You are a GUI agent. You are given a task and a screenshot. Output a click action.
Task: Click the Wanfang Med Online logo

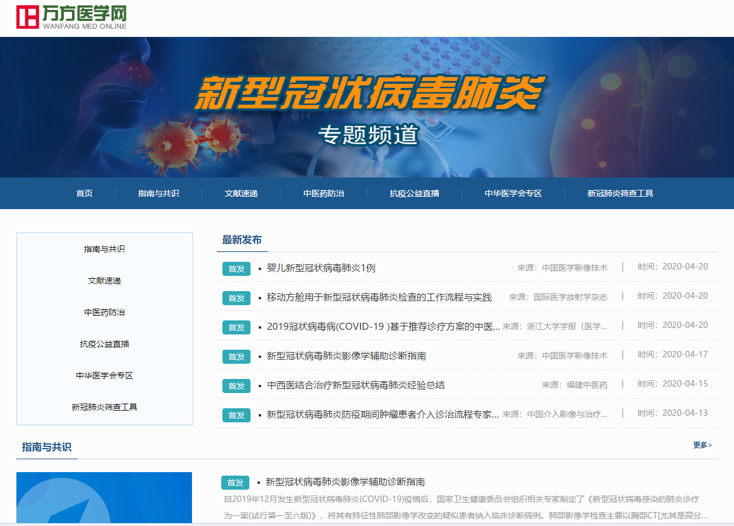click(71, 17)
